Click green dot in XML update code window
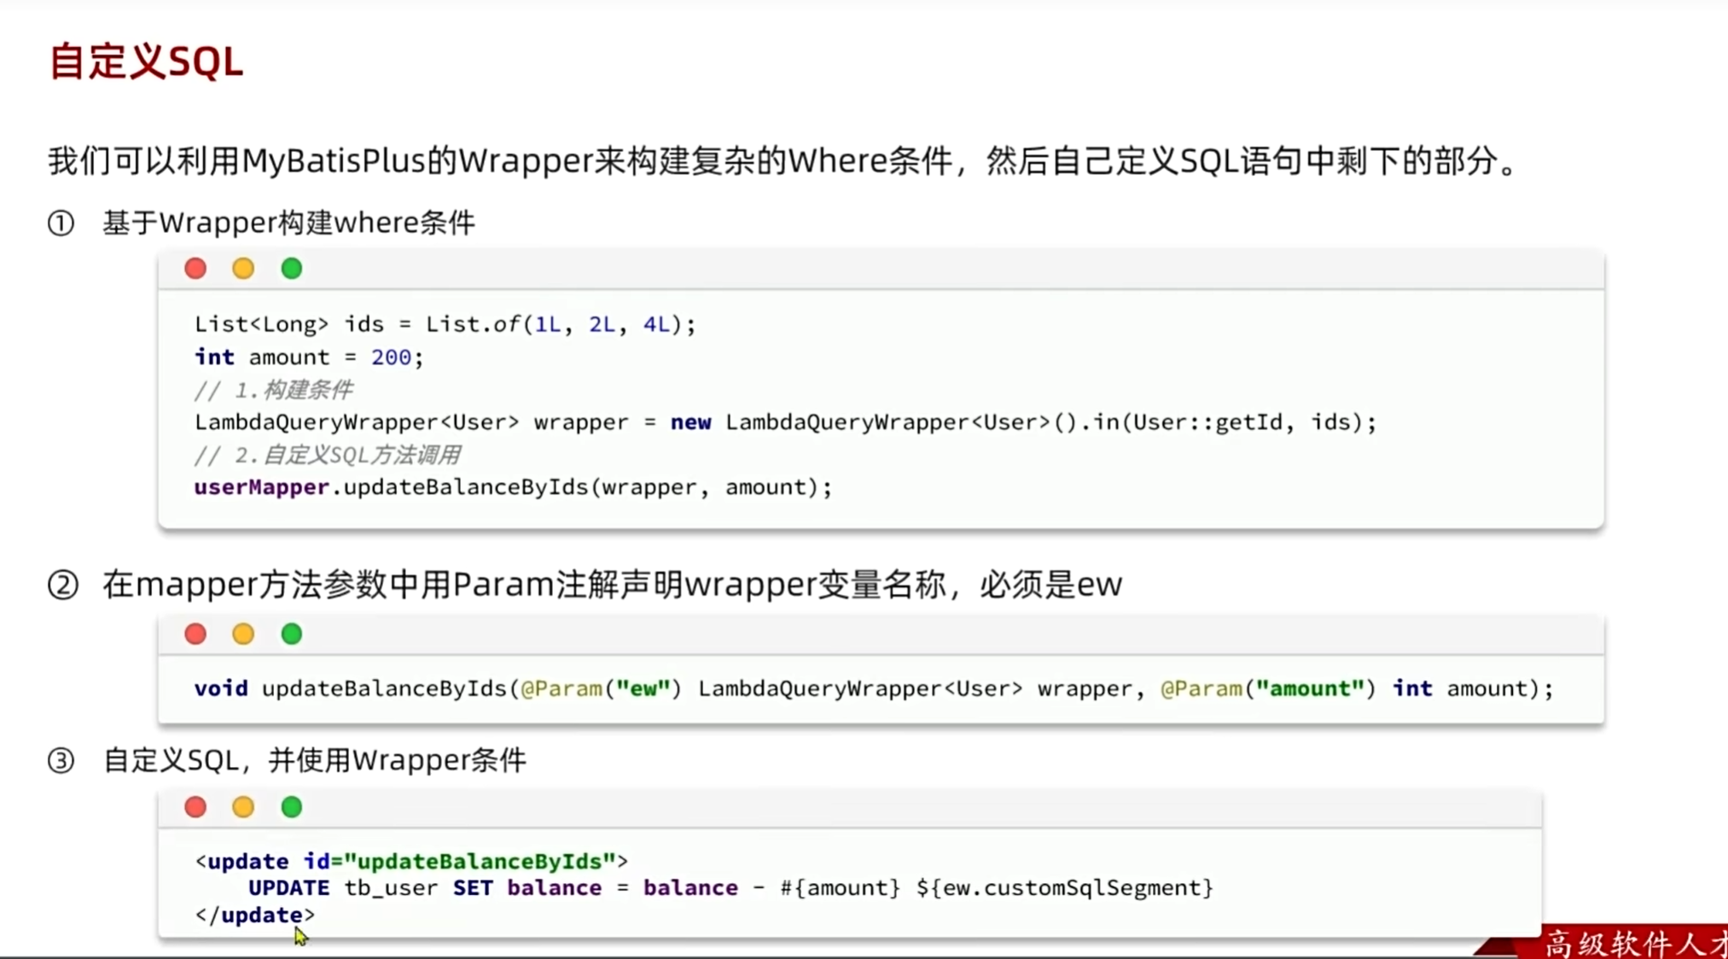Viewport: 1728px width, 959px height. (x=292, y=807)
